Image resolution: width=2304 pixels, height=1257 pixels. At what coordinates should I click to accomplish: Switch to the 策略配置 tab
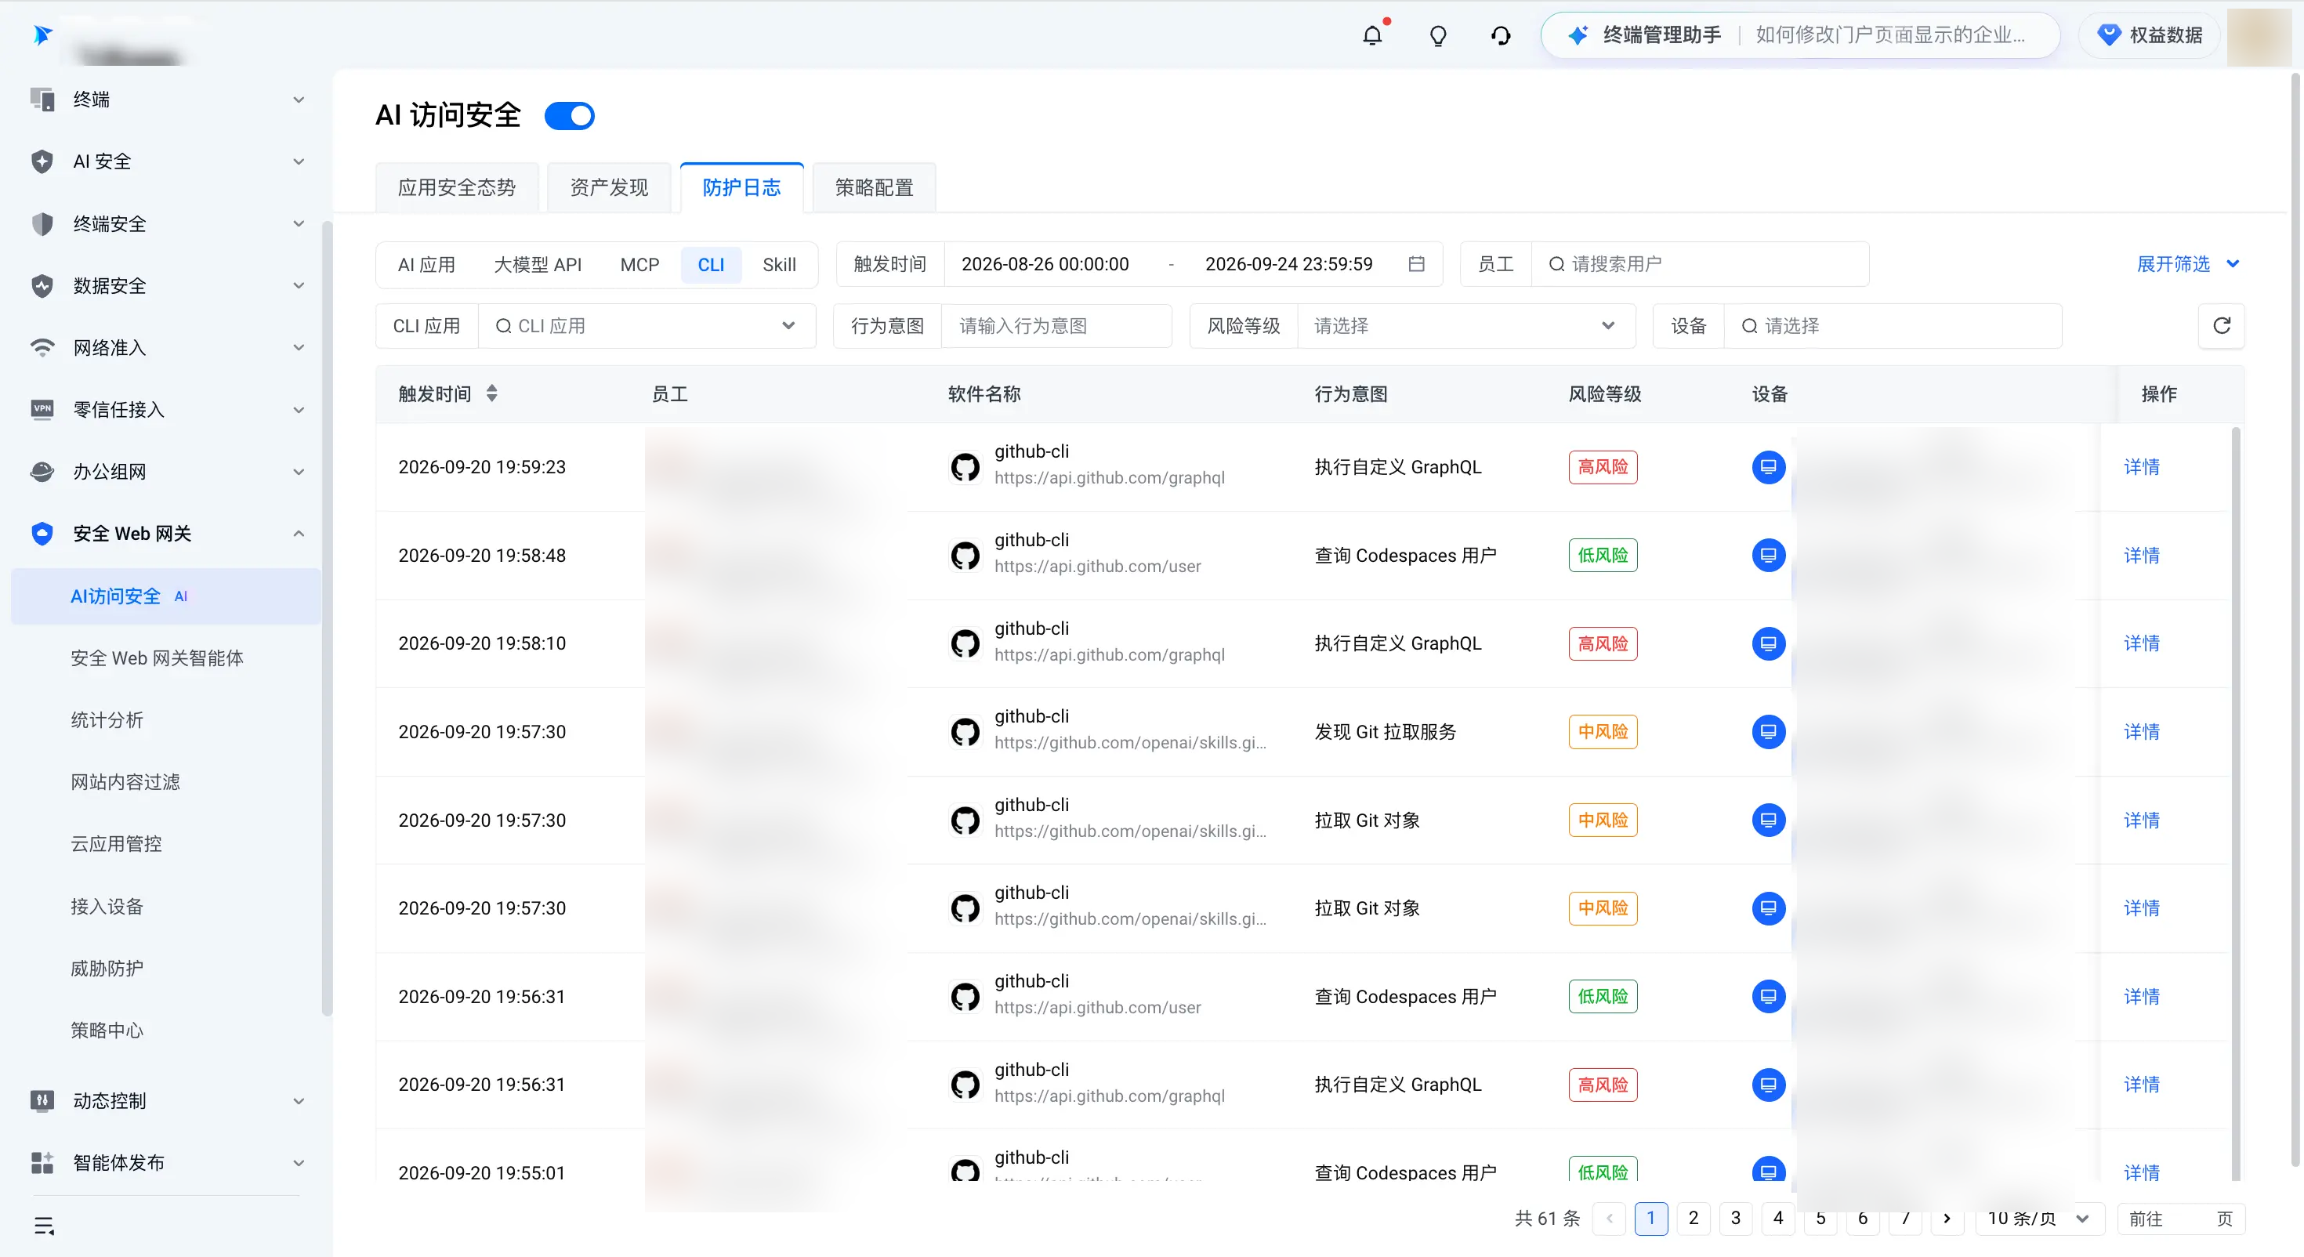874,187
